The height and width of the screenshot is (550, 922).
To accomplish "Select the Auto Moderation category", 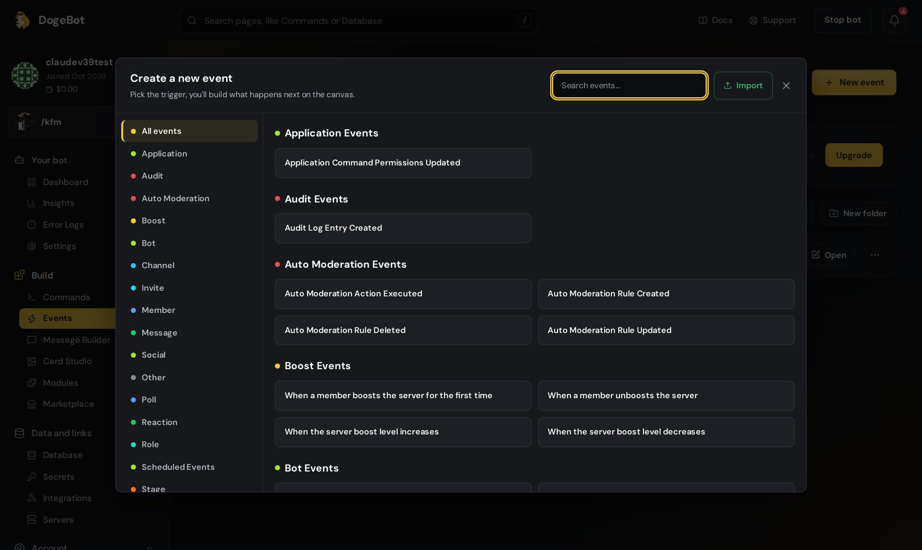I will coord(190,198).
